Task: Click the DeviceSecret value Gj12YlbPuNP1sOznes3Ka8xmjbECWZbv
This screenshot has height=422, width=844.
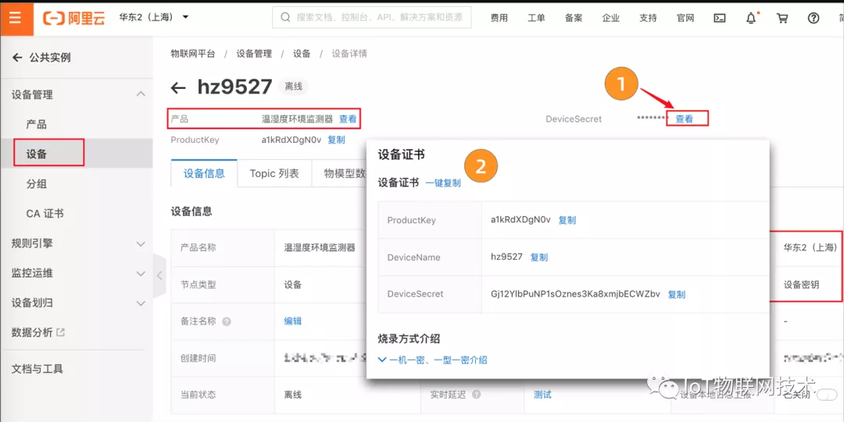Action: pyautogui.click(x=575, y=294)
